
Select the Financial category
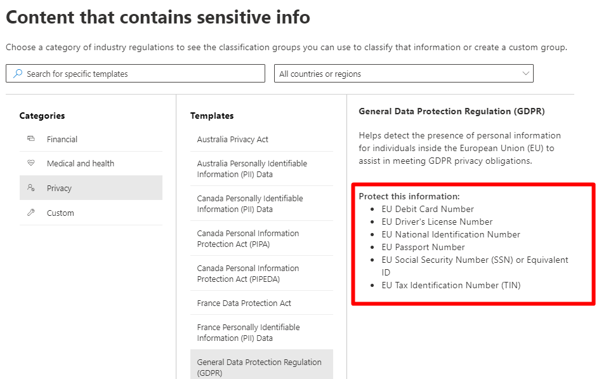62,139
